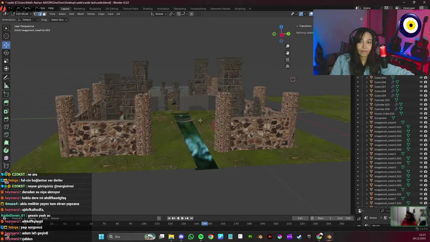Screen dimensions: 430x242
Task: Toggle the camera view icon
Action: click(288, 59)
